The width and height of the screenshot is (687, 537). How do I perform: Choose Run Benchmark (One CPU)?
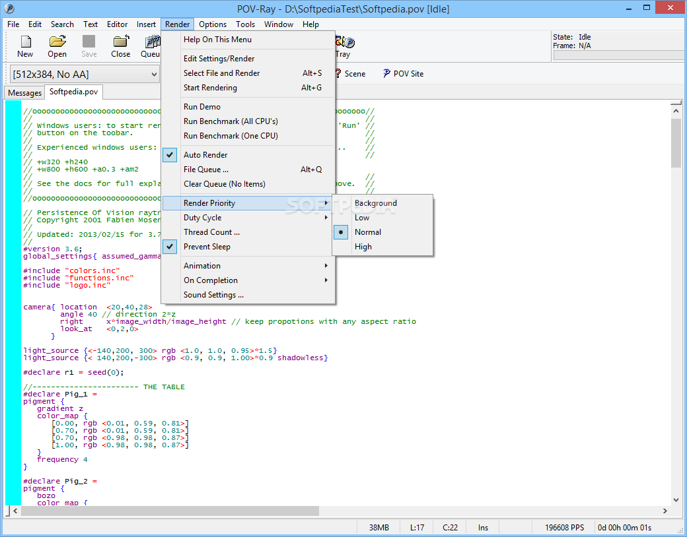click(x=248, y=136)
